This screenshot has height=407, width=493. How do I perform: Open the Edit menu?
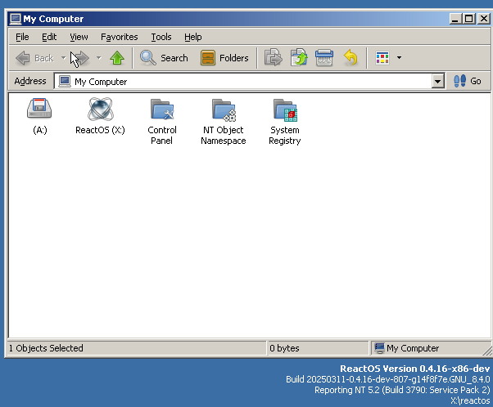49,37
